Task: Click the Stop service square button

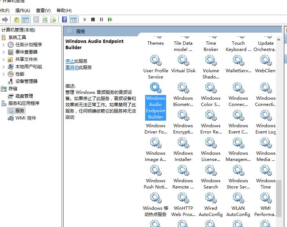Action: pos(93,19)
